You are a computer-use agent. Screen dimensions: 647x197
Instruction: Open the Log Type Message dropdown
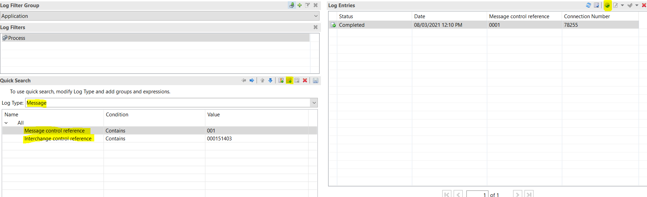click(x=314, y=103)
